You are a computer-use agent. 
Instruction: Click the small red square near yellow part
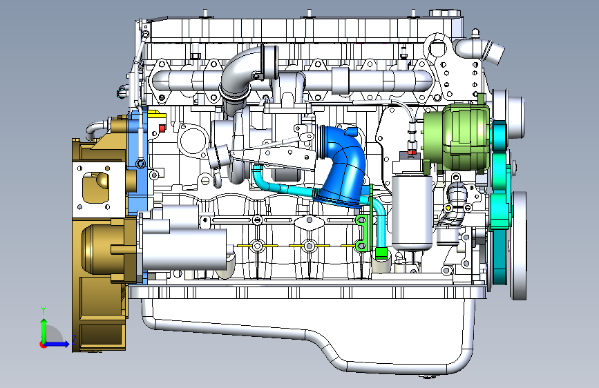[x=162, y=128]
